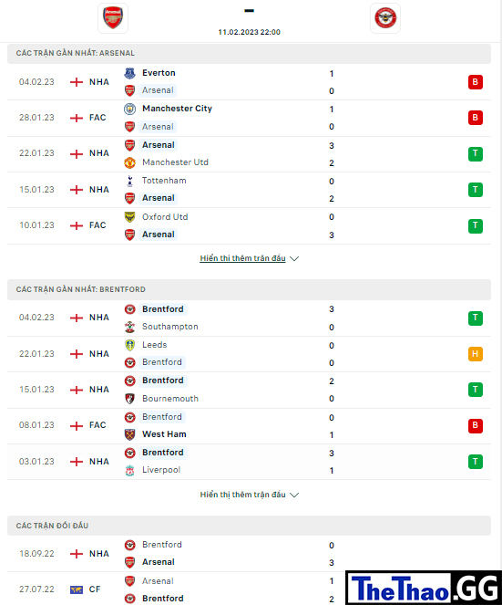This screenshot has width=502, height=605.
Task: Click the Liverpool club badge
Action: point(130,470)
